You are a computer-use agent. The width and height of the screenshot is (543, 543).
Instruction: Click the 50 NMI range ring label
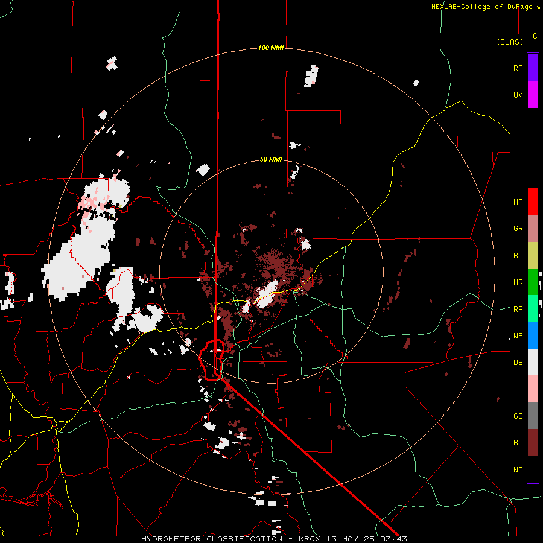click(271, 159)
